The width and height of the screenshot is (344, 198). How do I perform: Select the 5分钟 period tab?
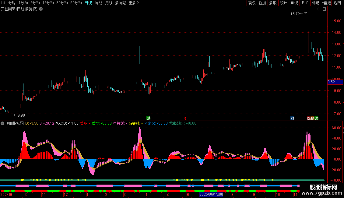35,3
